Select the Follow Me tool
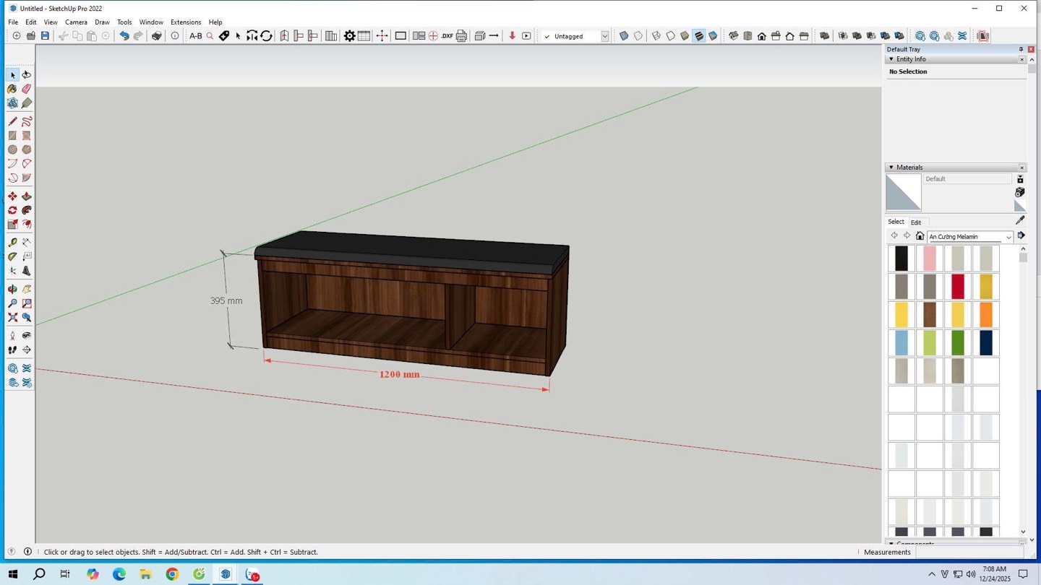The width and height of the screenshot is (1041, 585). pos(27,210)
